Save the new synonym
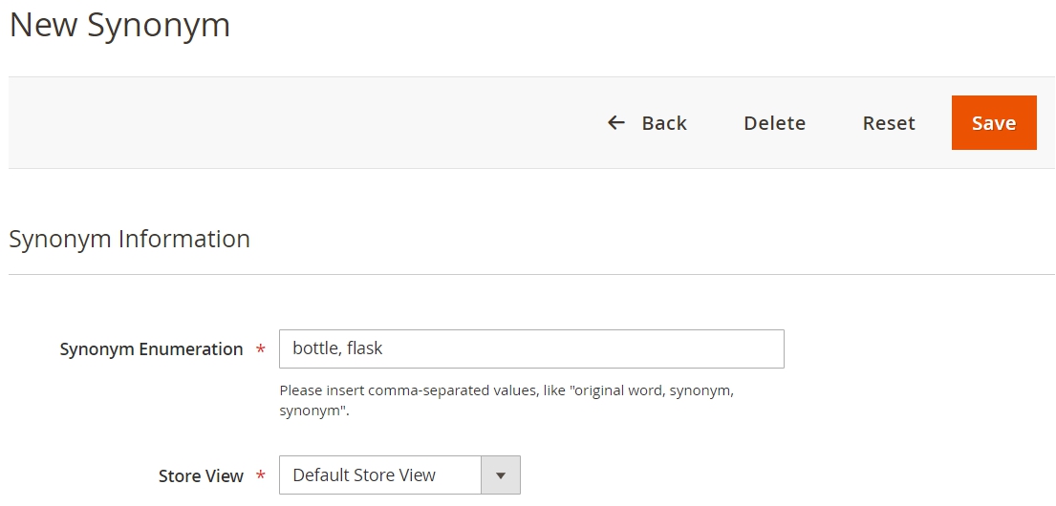 coord(994,122)
